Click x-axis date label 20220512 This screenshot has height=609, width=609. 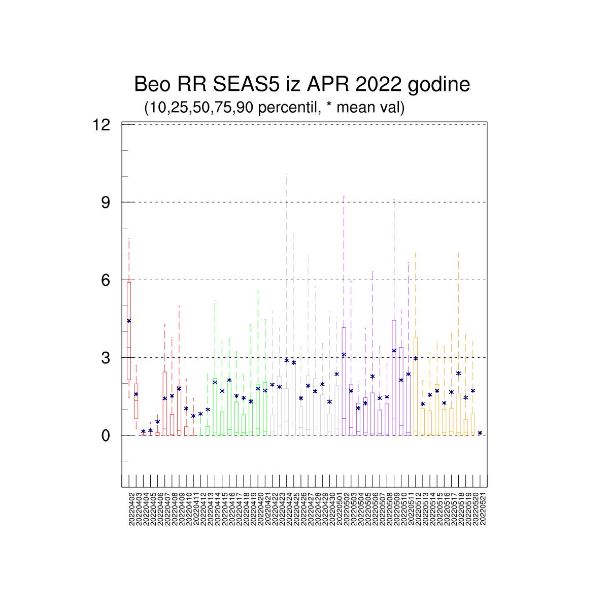pyautogui.click(x=418, y=509)
